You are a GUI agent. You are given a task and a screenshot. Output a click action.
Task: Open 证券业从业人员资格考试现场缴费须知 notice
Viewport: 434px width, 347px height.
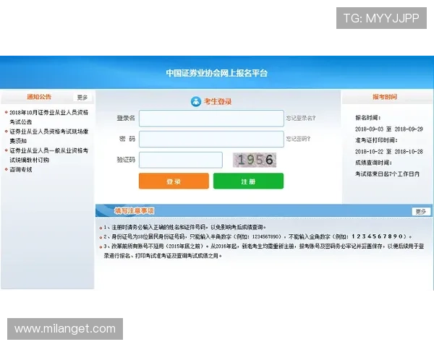coord(48,136)
